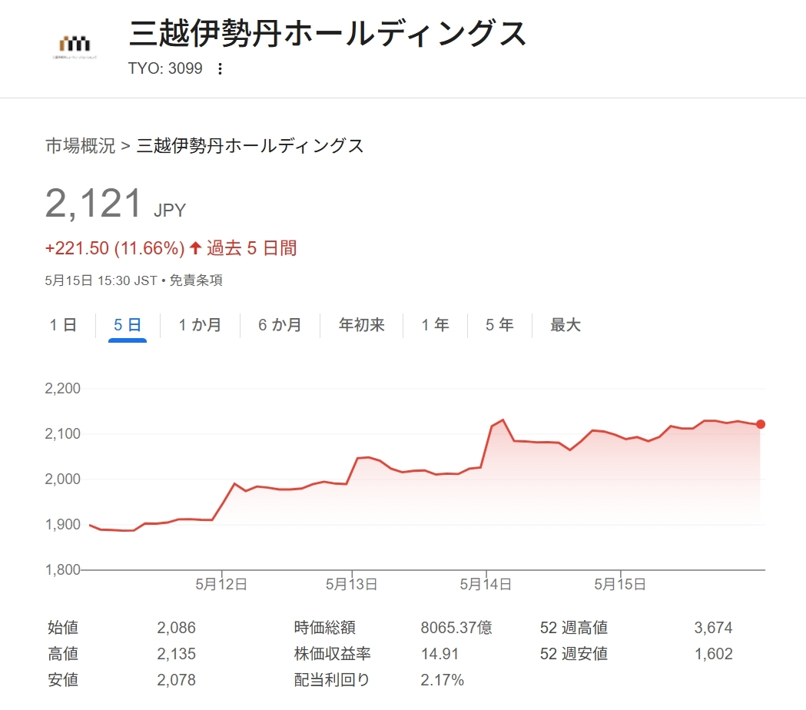This screenshot has width=806, height=710.
Task: Click the 1,800 y-axis label
Action: (x=63, y=569)
